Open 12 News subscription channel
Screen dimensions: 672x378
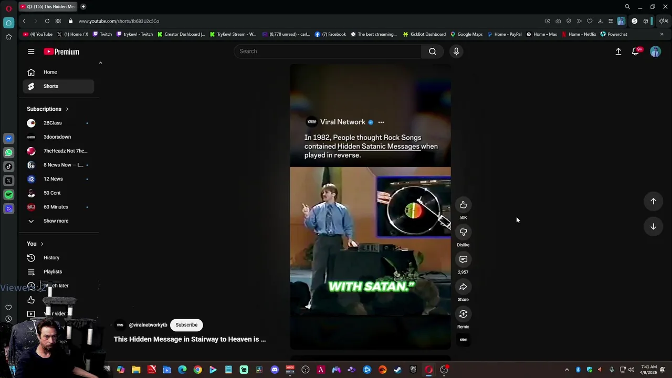pyautogui.click(x=58, y=179)
